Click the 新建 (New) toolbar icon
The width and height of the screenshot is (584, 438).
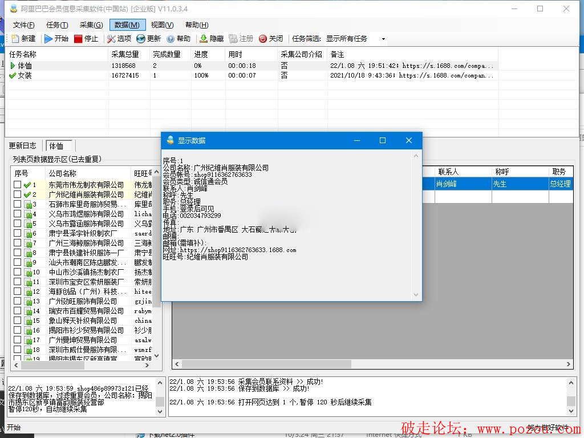[16, 39]
